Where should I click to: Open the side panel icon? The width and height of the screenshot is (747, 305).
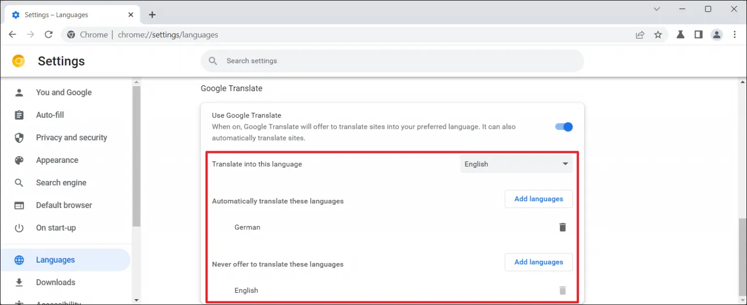[x=698, y=35]
